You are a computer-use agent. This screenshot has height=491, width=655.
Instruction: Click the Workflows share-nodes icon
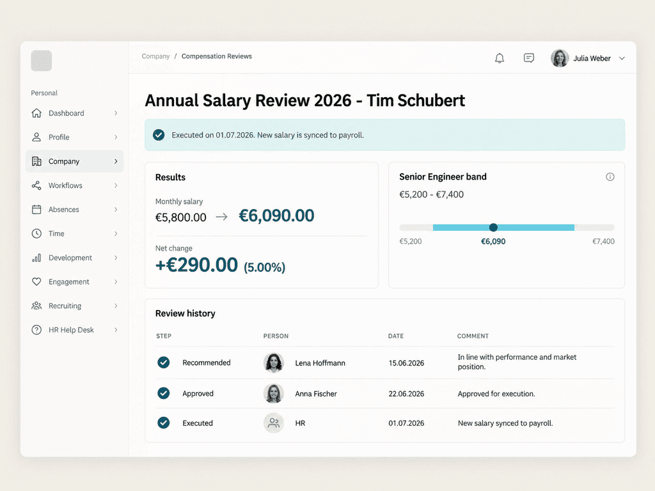click(36, 185)
